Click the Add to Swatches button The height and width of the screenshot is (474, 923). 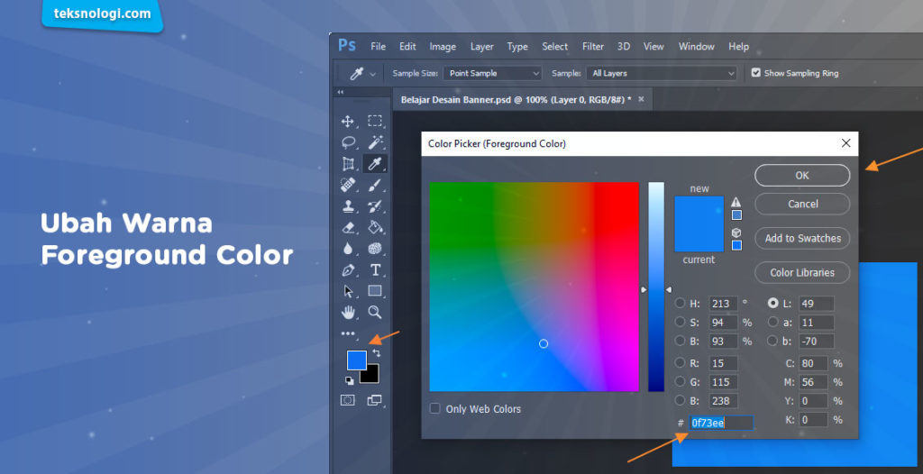pyautogui.click(x=802, y=239)
